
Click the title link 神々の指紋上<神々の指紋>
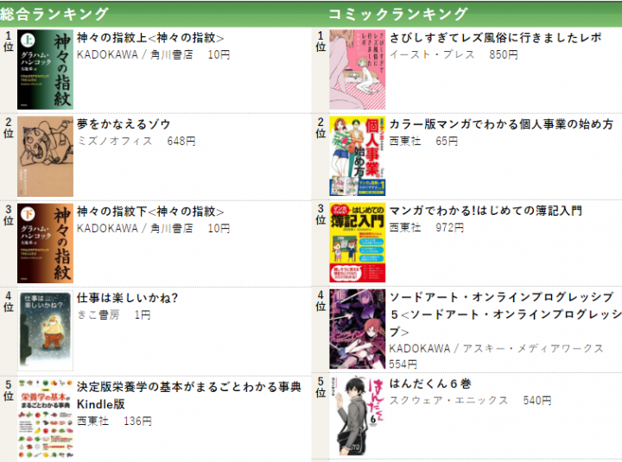click(150, 38)
